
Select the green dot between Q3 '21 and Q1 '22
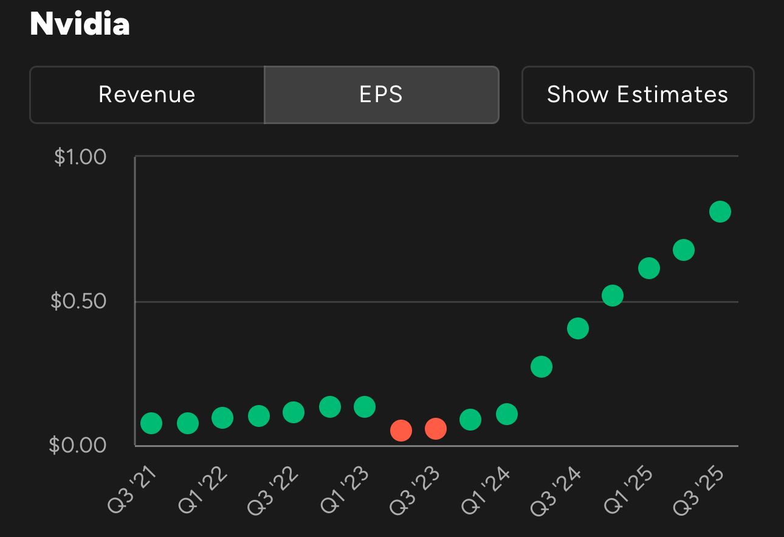pos(187,423)
